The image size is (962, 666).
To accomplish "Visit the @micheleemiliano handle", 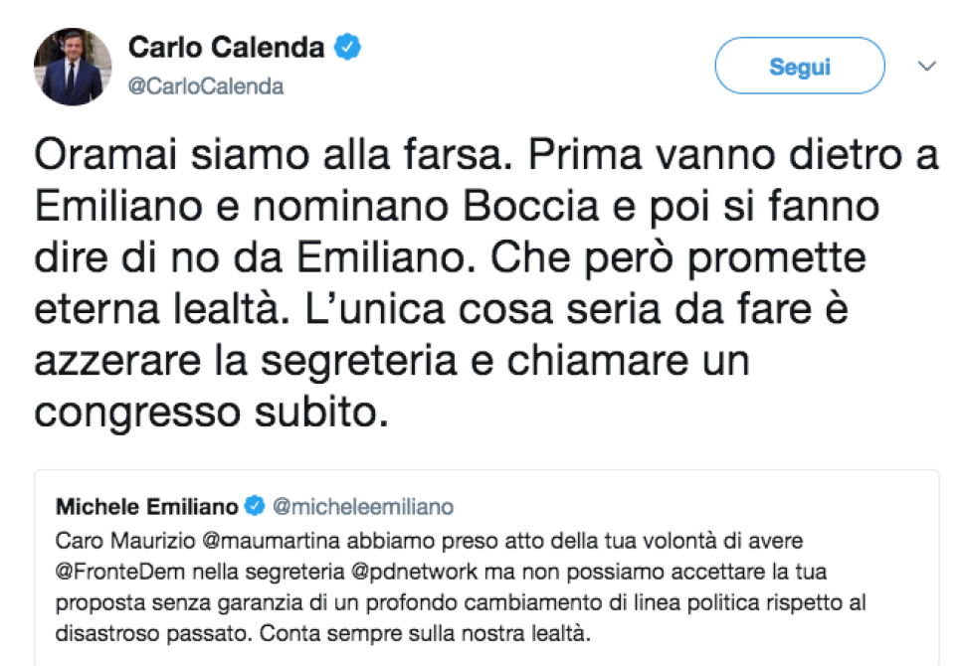I will tap(362, 507).
